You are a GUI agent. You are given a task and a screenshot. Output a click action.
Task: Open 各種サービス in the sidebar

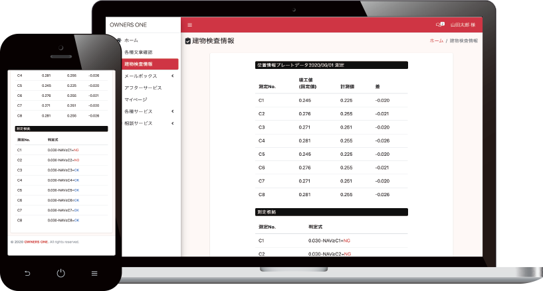(x=138, y=111)
